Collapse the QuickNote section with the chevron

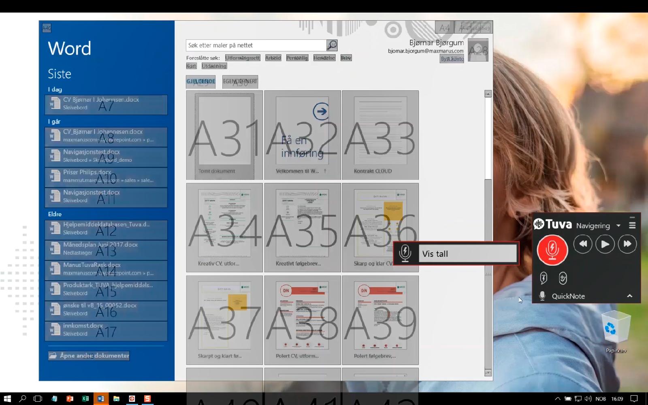tap(630, 296)
